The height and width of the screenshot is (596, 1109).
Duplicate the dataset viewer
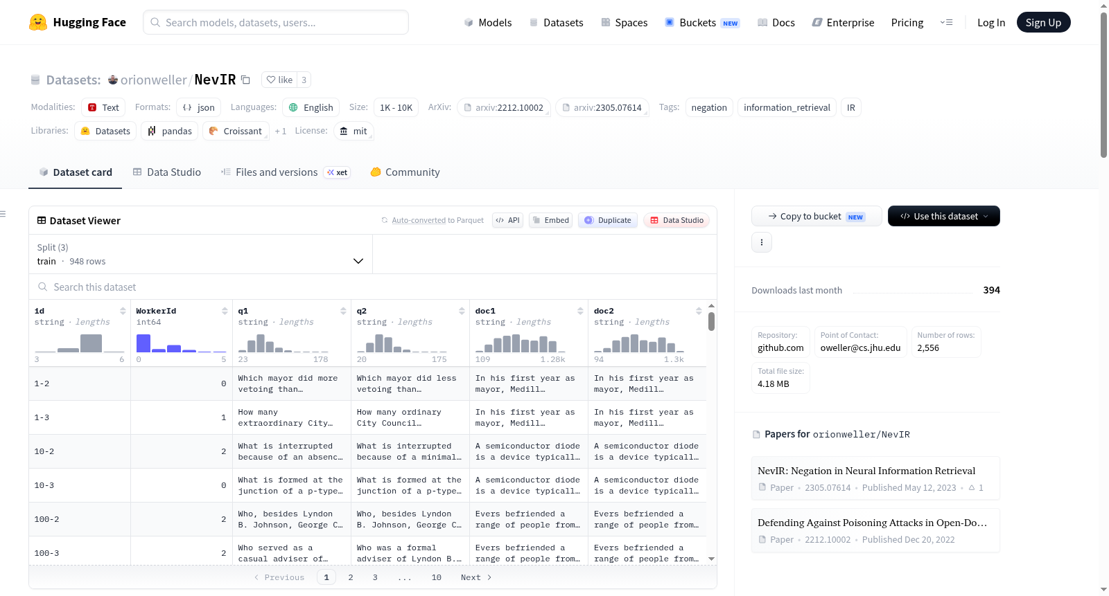pos(608,220)
